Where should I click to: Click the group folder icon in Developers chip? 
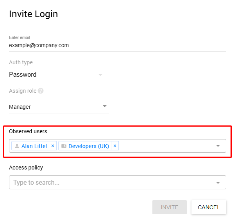coord(64,146)
